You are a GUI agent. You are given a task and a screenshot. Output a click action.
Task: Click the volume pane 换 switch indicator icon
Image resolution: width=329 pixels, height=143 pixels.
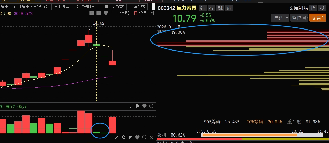point(137,106)
